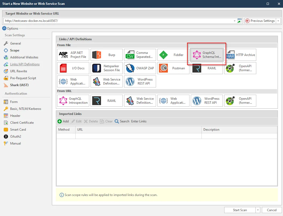Click Edit in Imported Links toolbar

coord(76,121)
